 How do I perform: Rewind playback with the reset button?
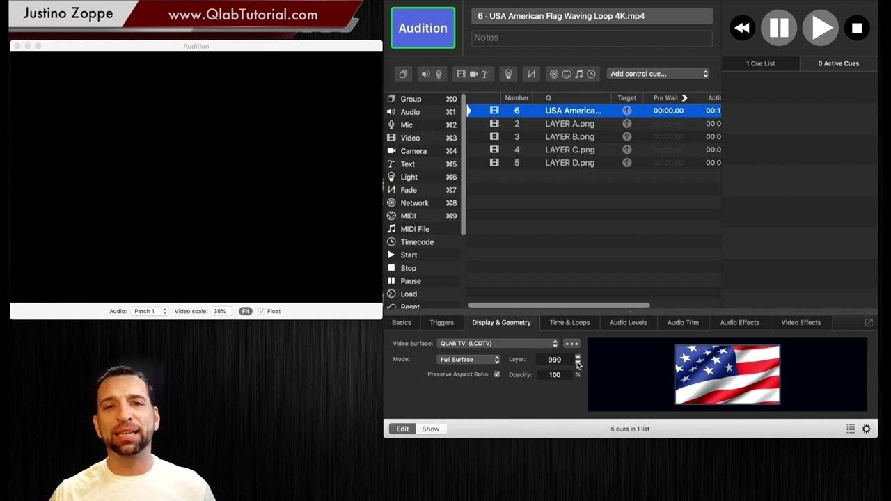pos(742,28)
